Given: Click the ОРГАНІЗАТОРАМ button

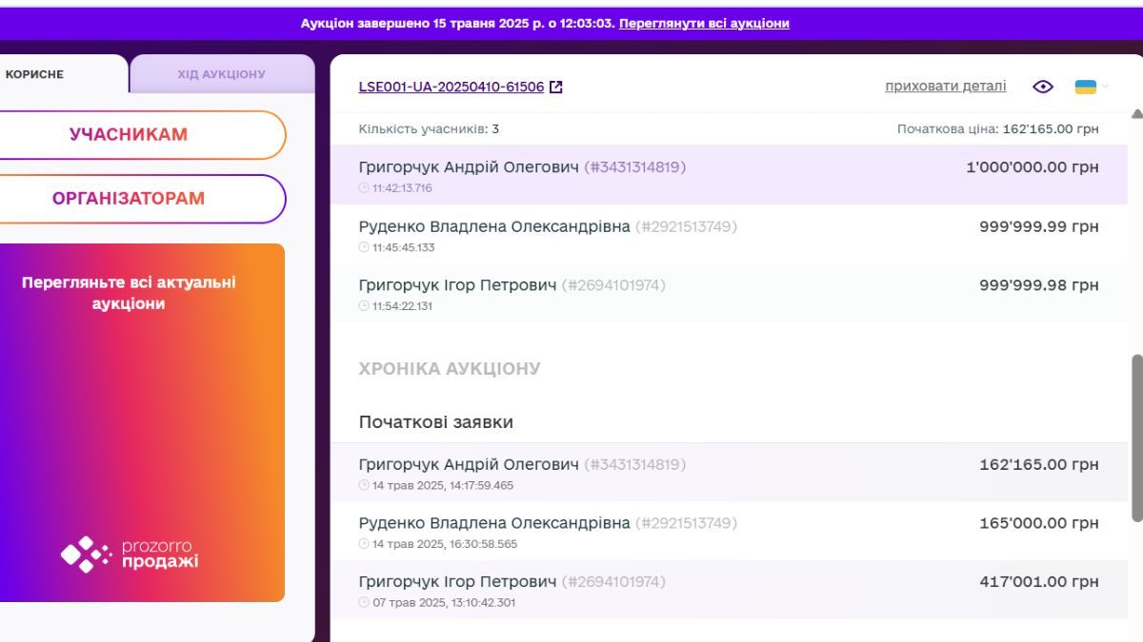Looking at the screenshot, I should tap(130, 199).
